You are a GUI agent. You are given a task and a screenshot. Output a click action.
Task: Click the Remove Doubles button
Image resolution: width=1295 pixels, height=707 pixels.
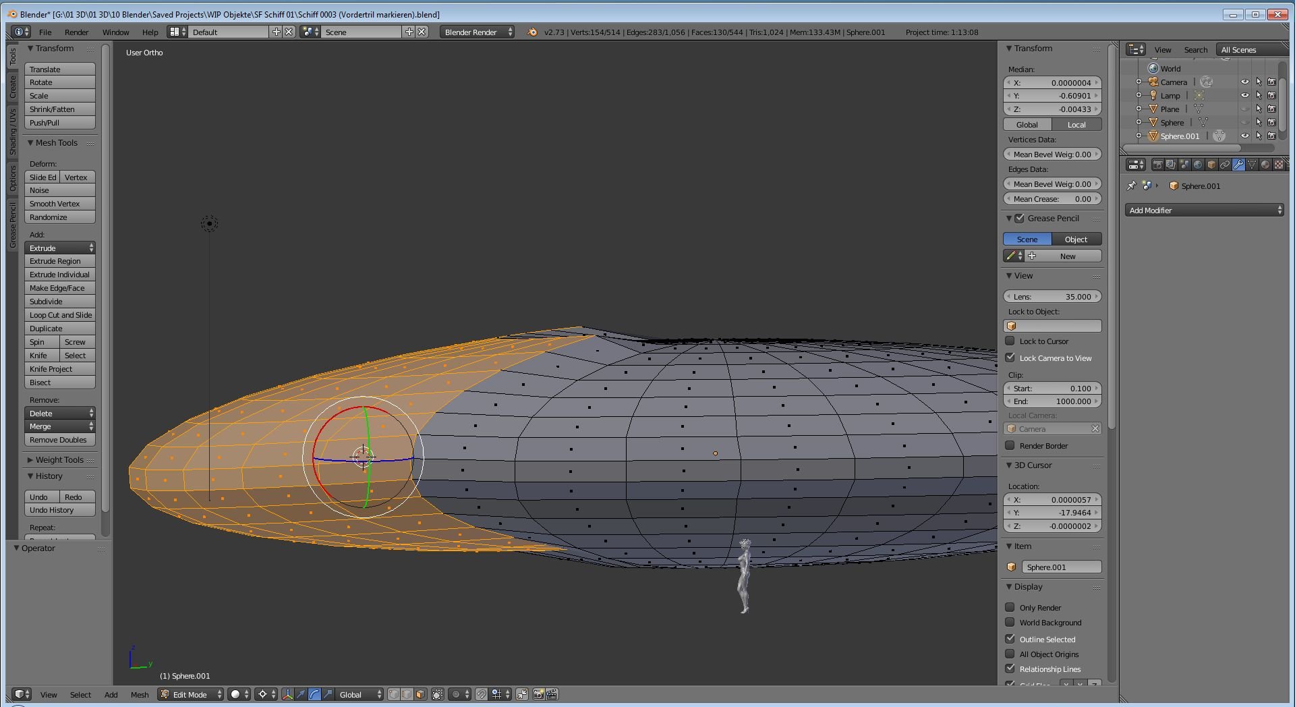59,440
